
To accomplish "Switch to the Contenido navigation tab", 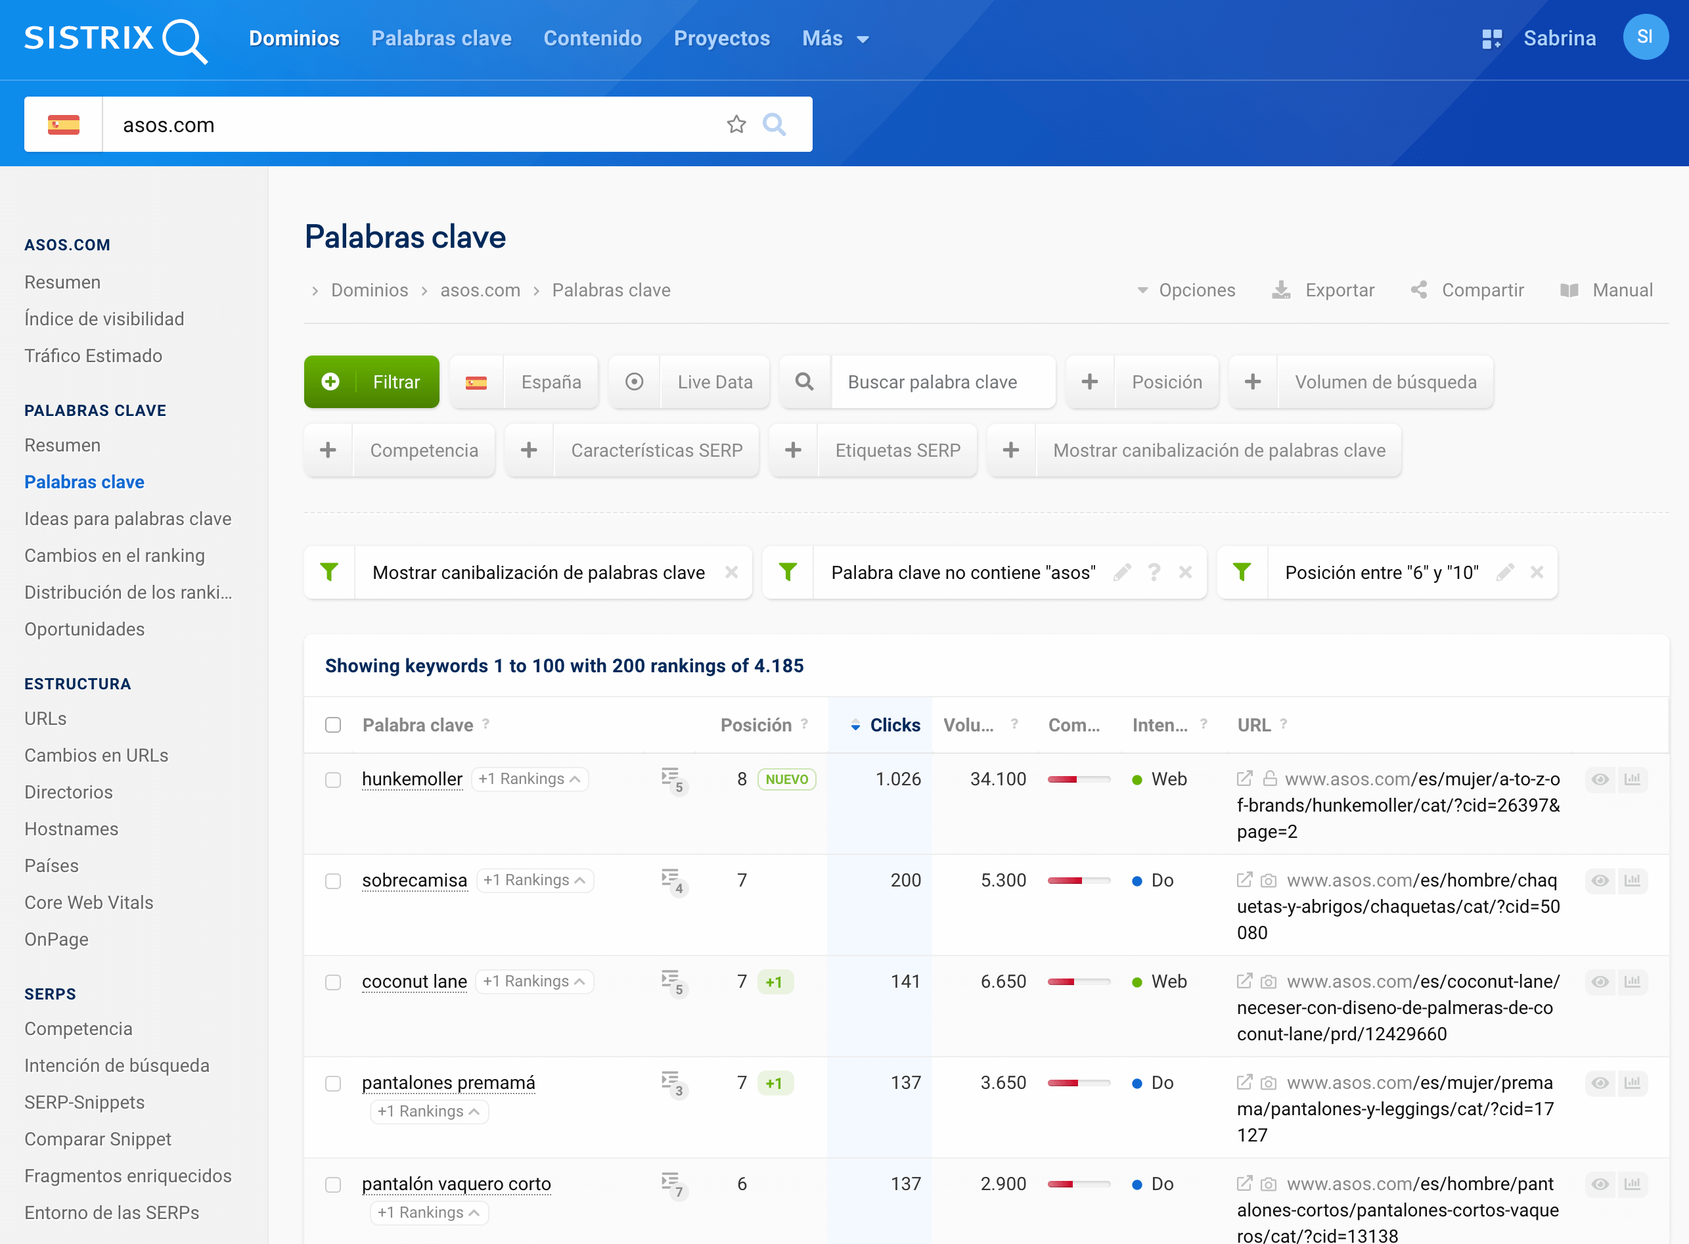I will [593, 38].
